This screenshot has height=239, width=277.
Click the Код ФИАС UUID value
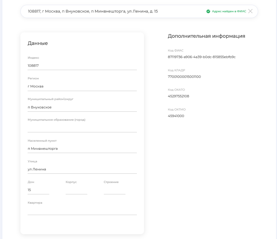coord(201,57)
